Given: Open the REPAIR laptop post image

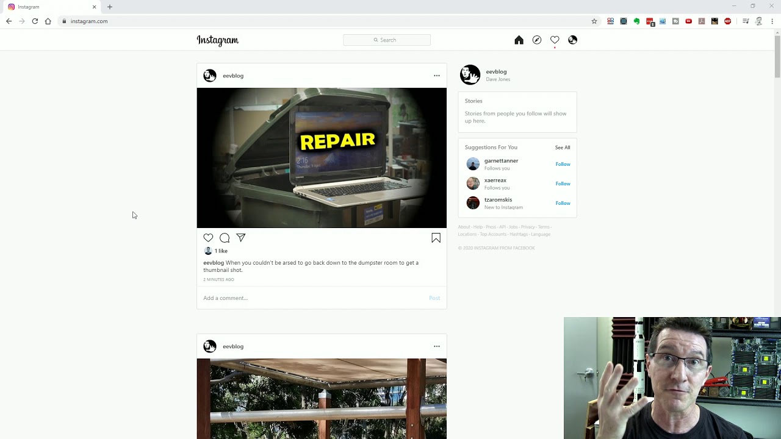Looking at the screenshot, I should (322, 158).
